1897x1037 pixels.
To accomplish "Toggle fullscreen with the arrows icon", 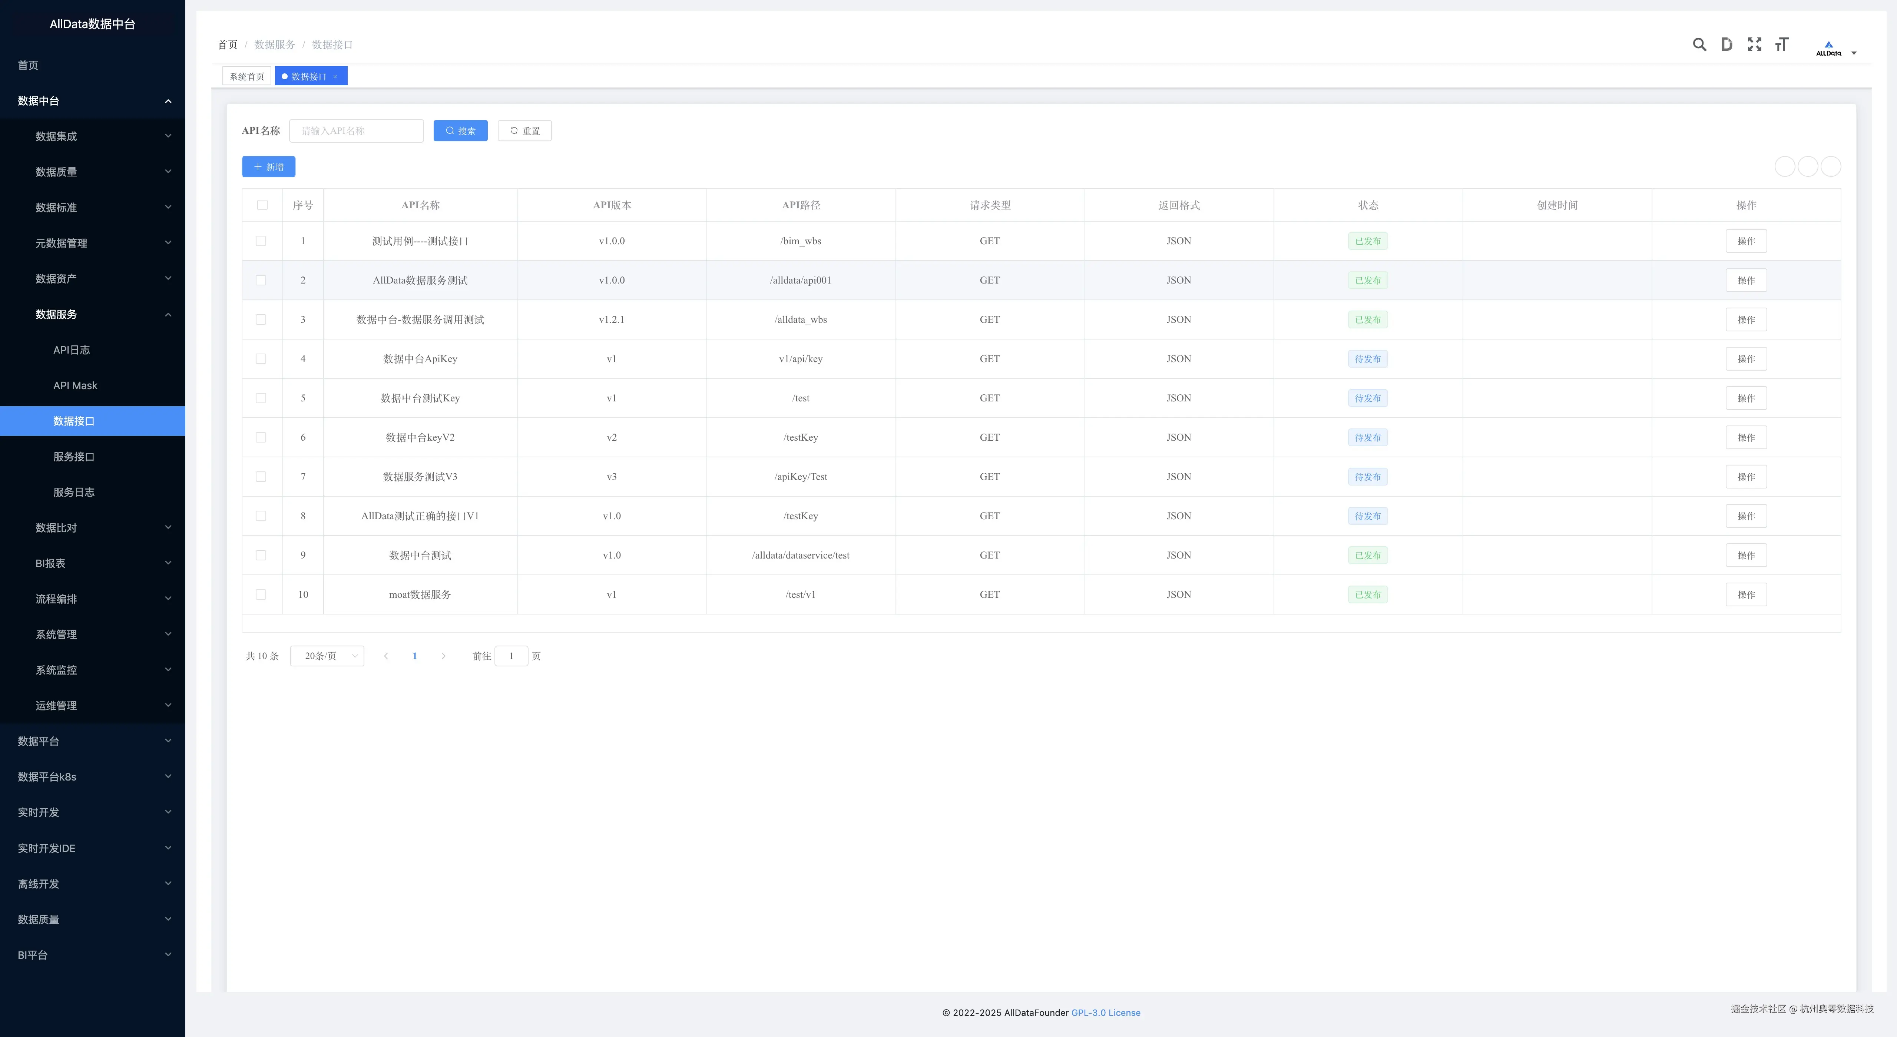I will tap(1754, 44).
